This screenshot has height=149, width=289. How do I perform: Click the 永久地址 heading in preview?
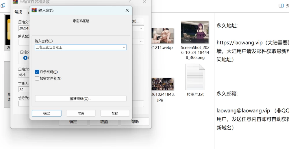point(228,26)
